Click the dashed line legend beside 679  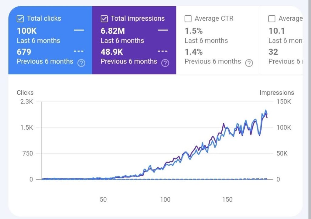point(79,51)
